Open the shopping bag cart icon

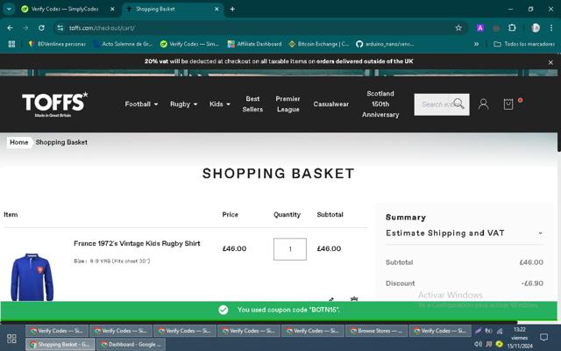click(x=508, y=104)
